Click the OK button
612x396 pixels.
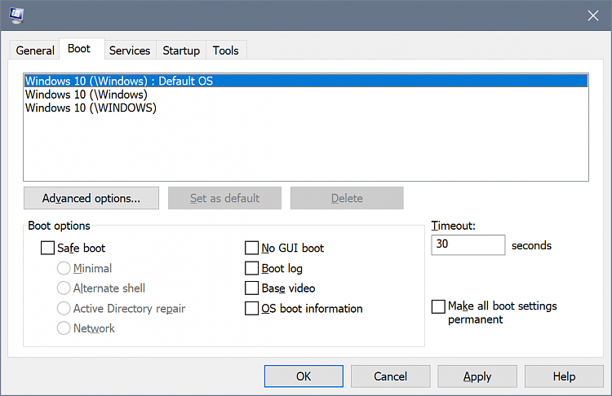point(304,376)
